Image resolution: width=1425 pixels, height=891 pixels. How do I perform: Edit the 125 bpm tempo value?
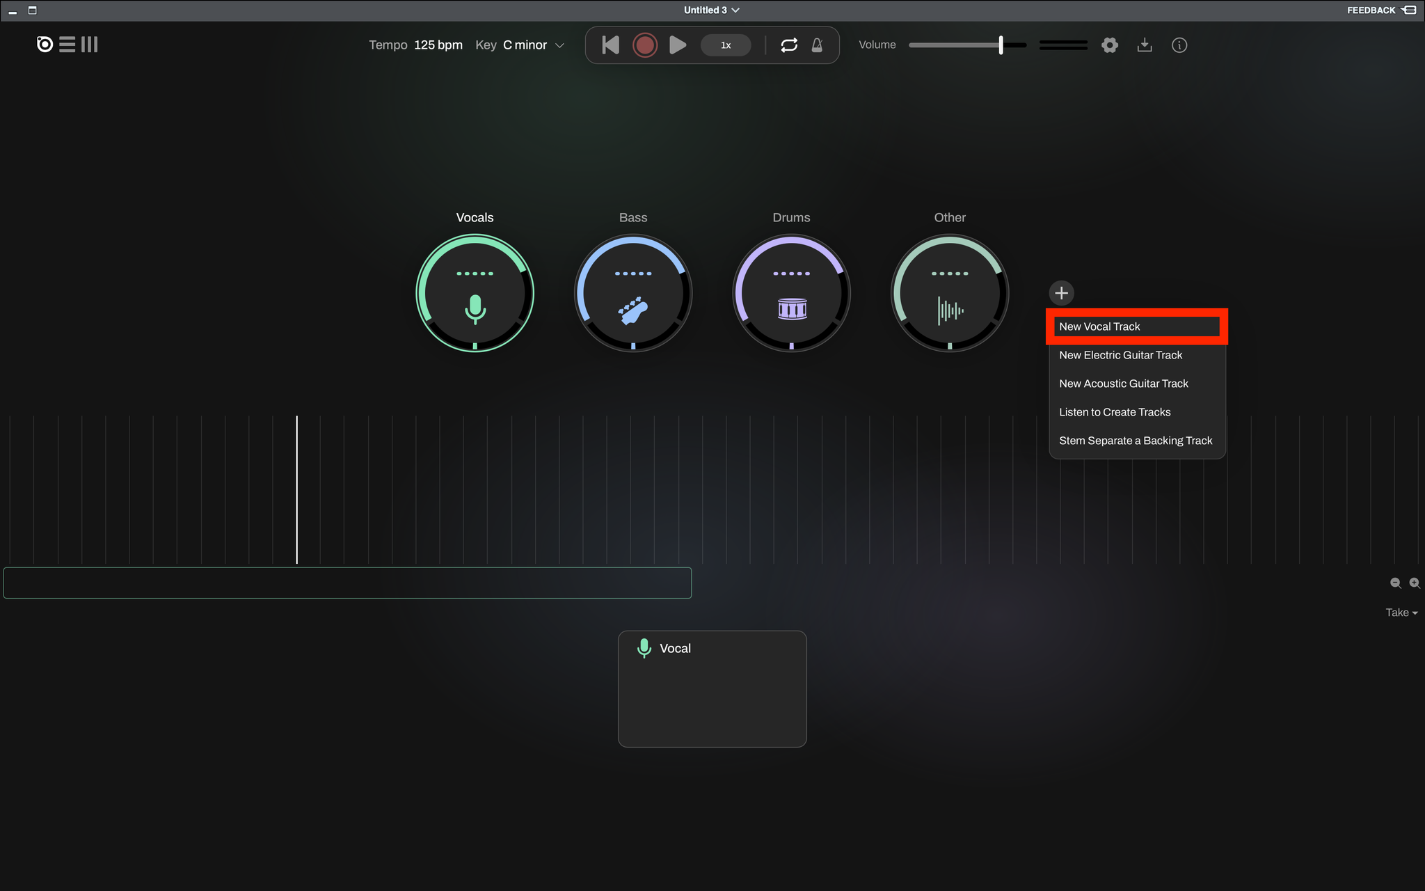(x=438, y=45)
